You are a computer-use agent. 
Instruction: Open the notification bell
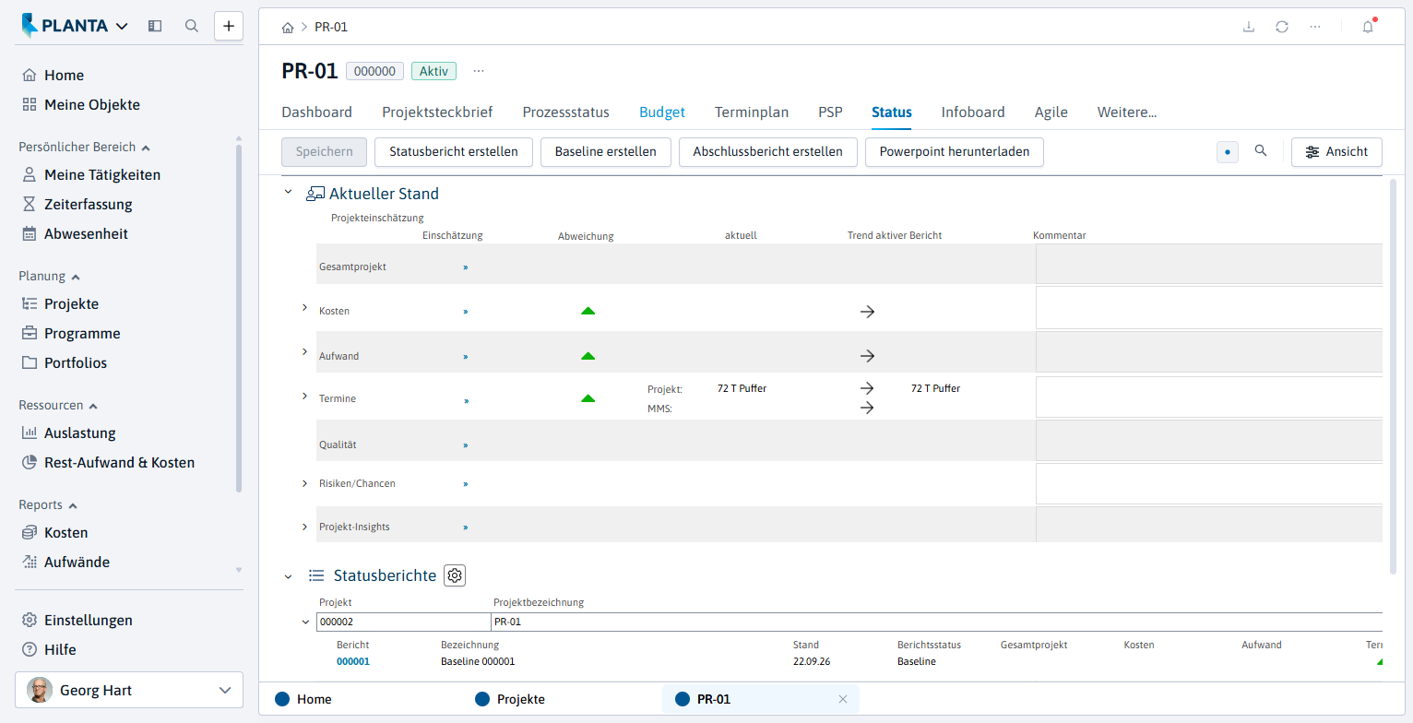point(1368,27)
